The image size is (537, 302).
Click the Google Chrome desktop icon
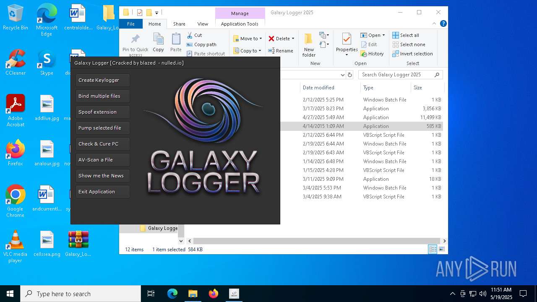click(16, 201)
